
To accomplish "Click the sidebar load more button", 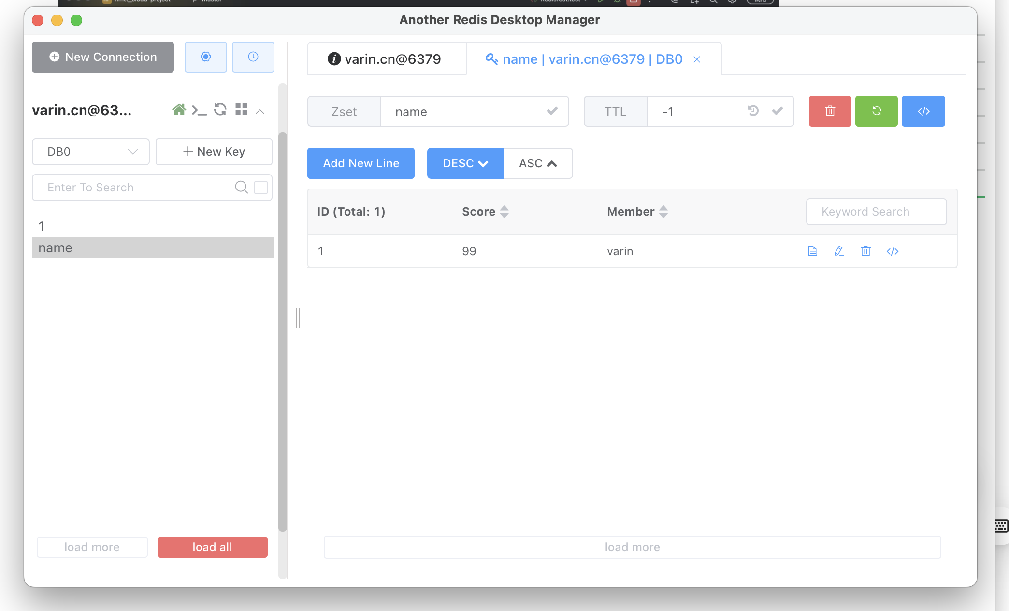I will tap(92, 547).
